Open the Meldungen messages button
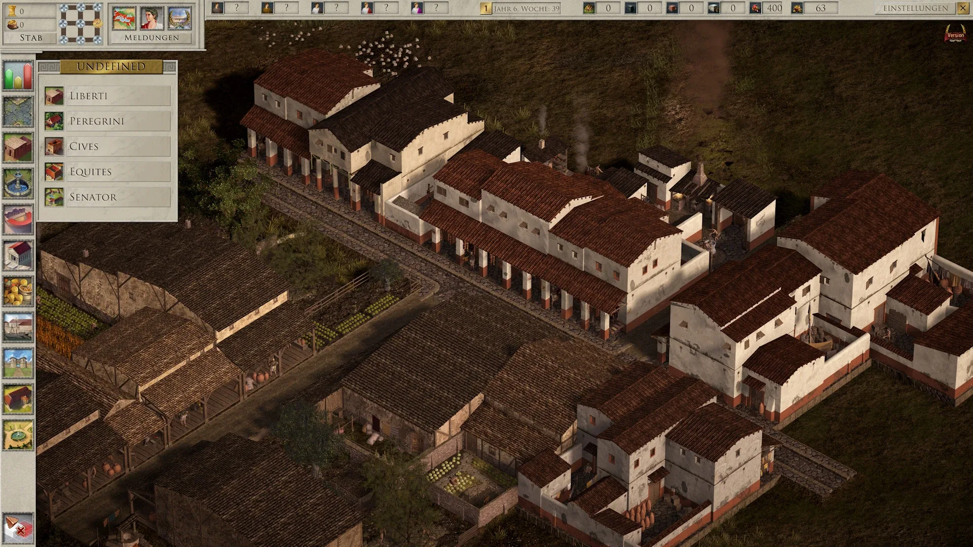Image resolution: width=973 pixels, height=547 pixels. [x=152, y=37]
